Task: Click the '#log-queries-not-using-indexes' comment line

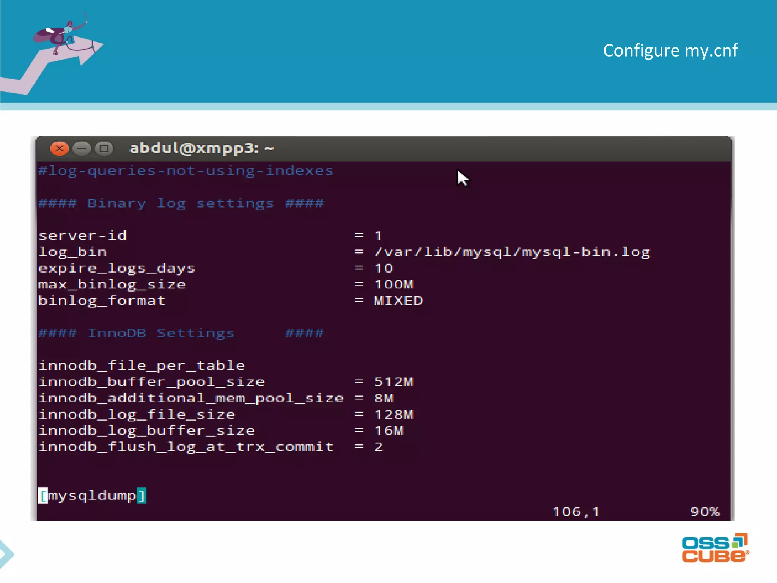Action: tap(186, 171)
